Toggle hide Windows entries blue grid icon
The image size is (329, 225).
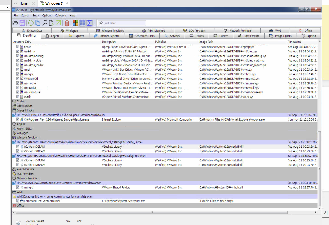pos(83,23)
